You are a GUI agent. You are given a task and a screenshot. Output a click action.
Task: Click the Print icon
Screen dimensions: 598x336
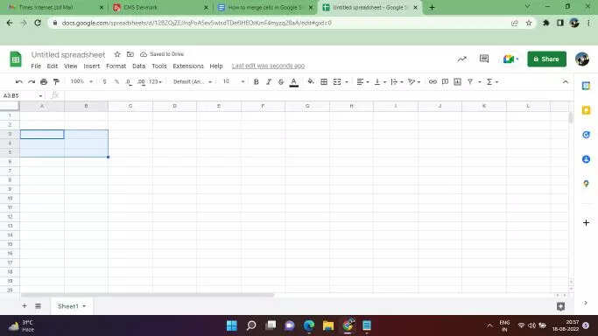coord(44,81)
